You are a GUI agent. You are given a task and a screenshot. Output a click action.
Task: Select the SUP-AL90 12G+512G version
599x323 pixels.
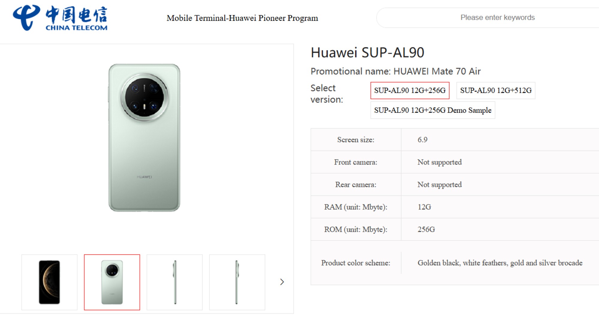point(496,90)
